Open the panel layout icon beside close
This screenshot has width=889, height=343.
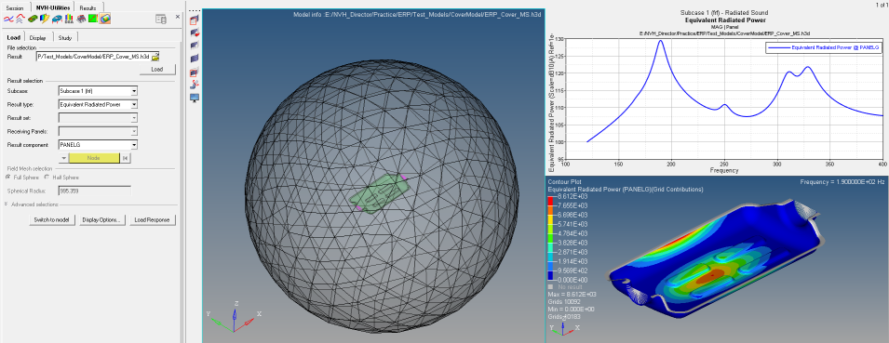161,20
